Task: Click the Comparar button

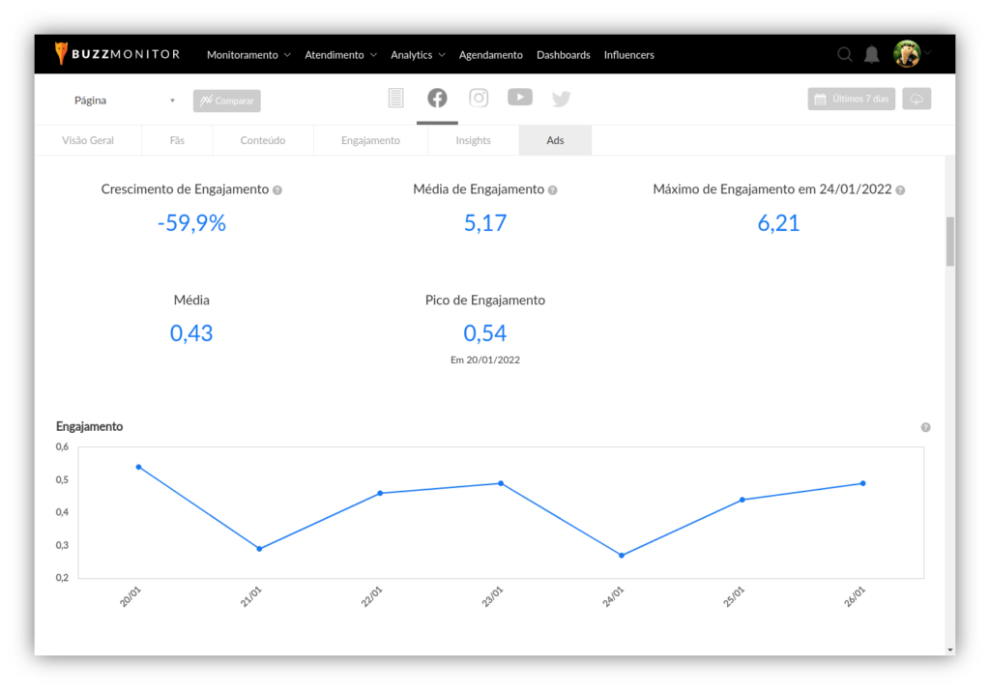Action: 227,101
